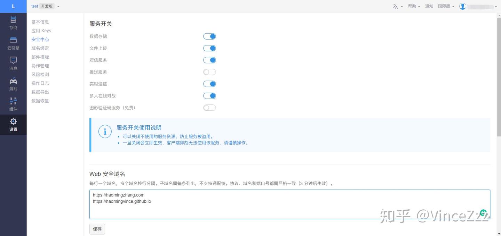The width and height of the screenshot is (501, 236).
Task: Open the language dropdown arrow
Action: pos(402,7)
